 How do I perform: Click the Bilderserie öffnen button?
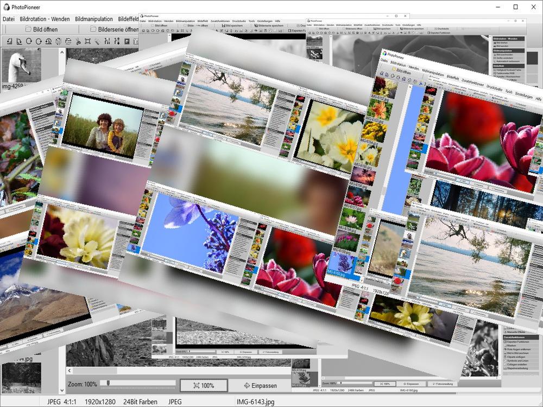point(114,29)
